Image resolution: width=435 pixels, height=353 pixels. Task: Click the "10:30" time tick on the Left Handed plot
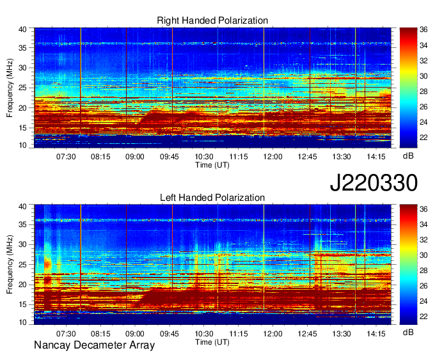pos(203,334)
